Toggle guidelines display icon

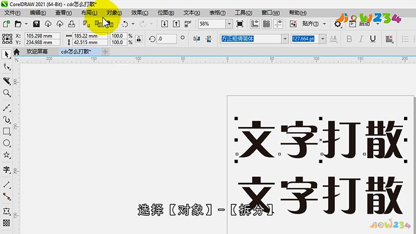pos(278,24)
